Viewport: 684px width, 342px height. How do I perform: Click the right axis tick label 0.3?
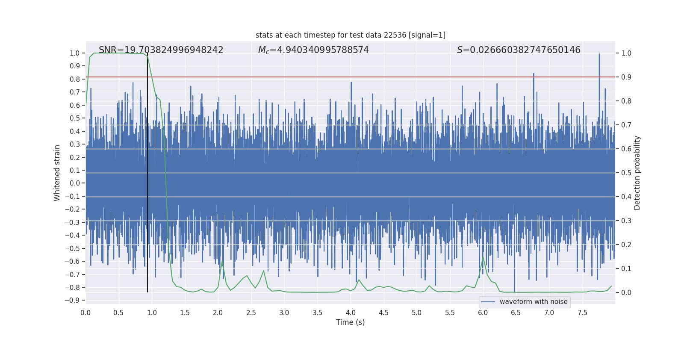click(x=626, y=221)
